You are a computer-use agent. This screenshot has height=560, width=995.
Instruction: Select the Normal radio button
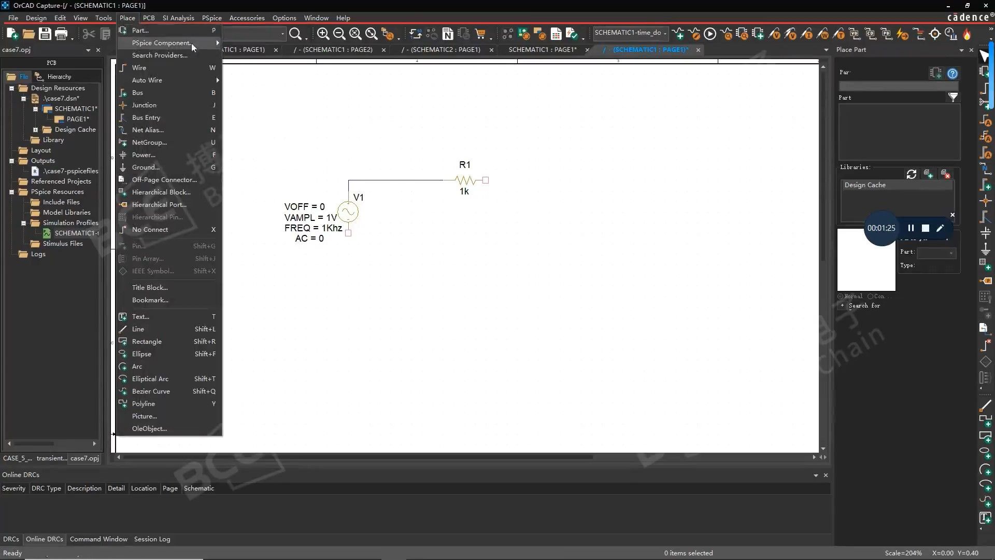coord(841,297)
